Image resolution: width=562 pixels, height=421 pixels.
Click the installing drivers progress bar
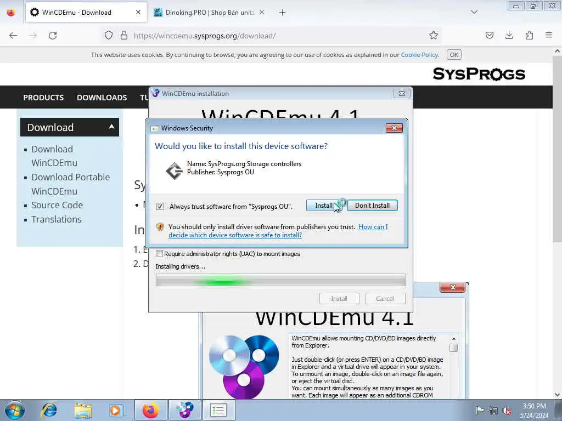pyautogui.click(x=281, y=280)
